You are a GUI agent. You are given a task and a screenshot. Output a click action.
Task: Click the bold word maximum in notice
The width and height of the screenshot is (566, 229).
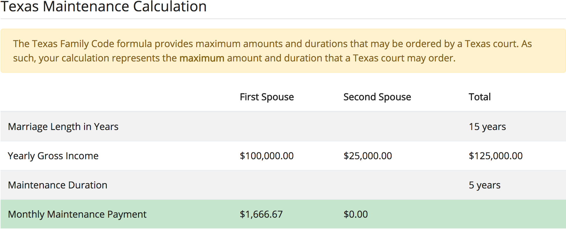202,58
